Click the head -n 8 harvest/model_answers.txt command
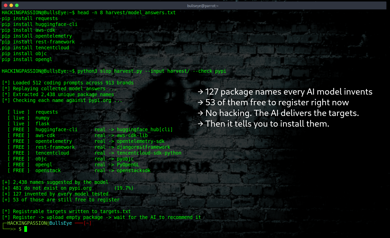Image resolution: width=390 pixels, height=238 pixels. click(127, 12)
